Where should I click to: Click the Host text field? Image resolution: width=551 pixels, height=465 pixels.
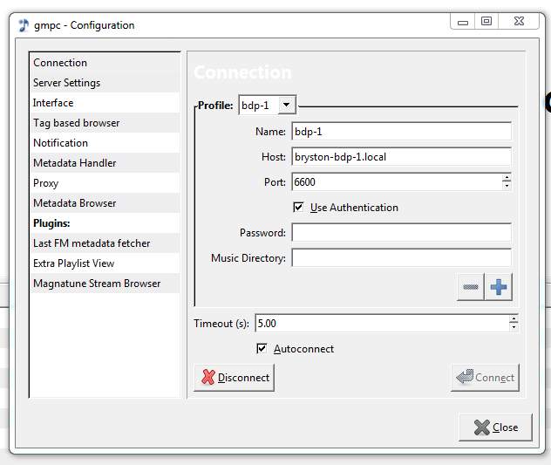(x=401, y=157)
